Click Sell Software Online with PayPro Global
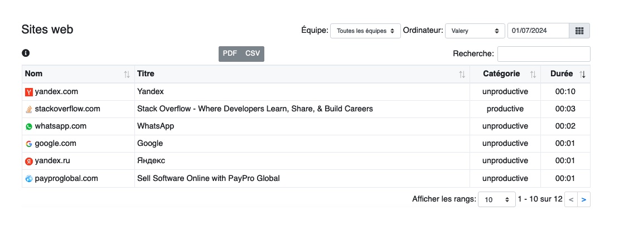 209,178
